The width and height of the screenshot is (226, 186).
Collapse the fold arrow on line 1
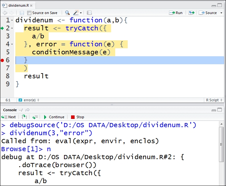(12, 20)
